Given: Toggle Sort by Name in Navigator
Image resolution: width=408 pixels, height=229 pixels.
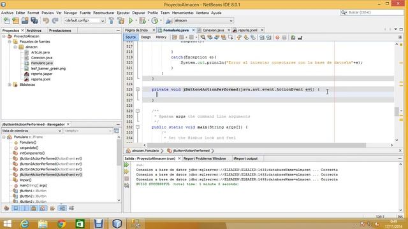Looking at the screenshot, I should pos(62,208).
